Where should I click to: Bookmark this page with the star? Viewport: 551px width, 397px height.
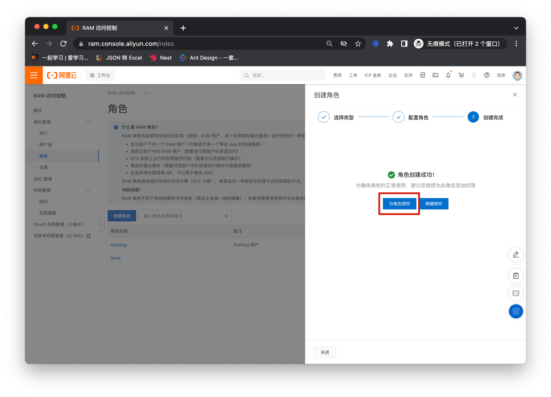(x=358, y=43)
